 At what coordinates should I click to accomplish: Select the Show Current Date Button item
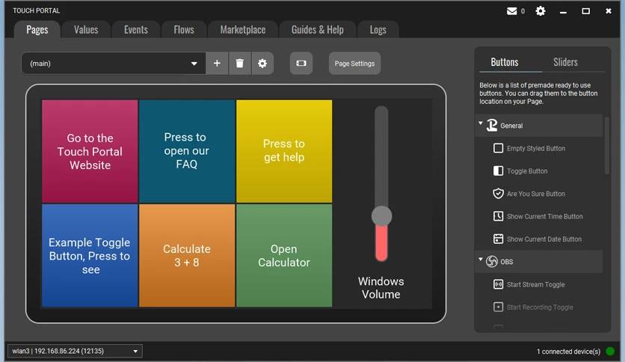pos(544,239)
